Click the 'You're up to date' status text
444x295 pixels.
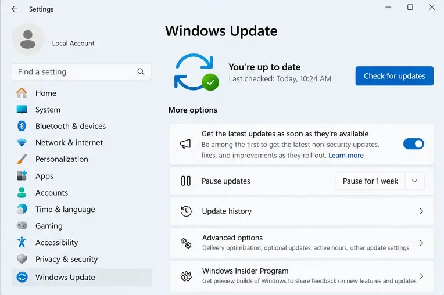(264, 67)
